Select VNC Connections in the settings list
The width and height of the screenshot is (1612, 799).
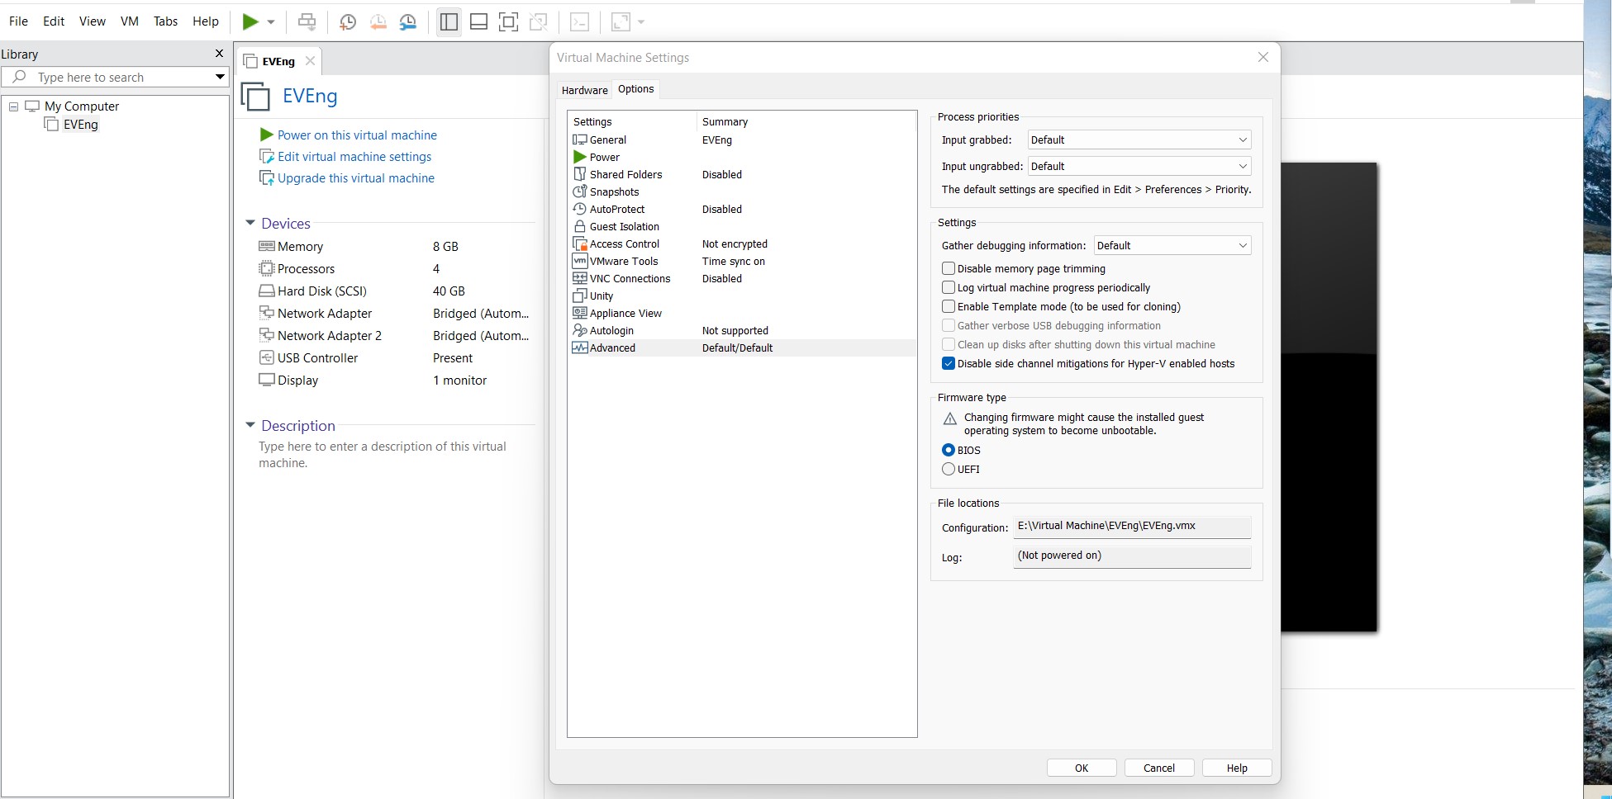(742, 279)
